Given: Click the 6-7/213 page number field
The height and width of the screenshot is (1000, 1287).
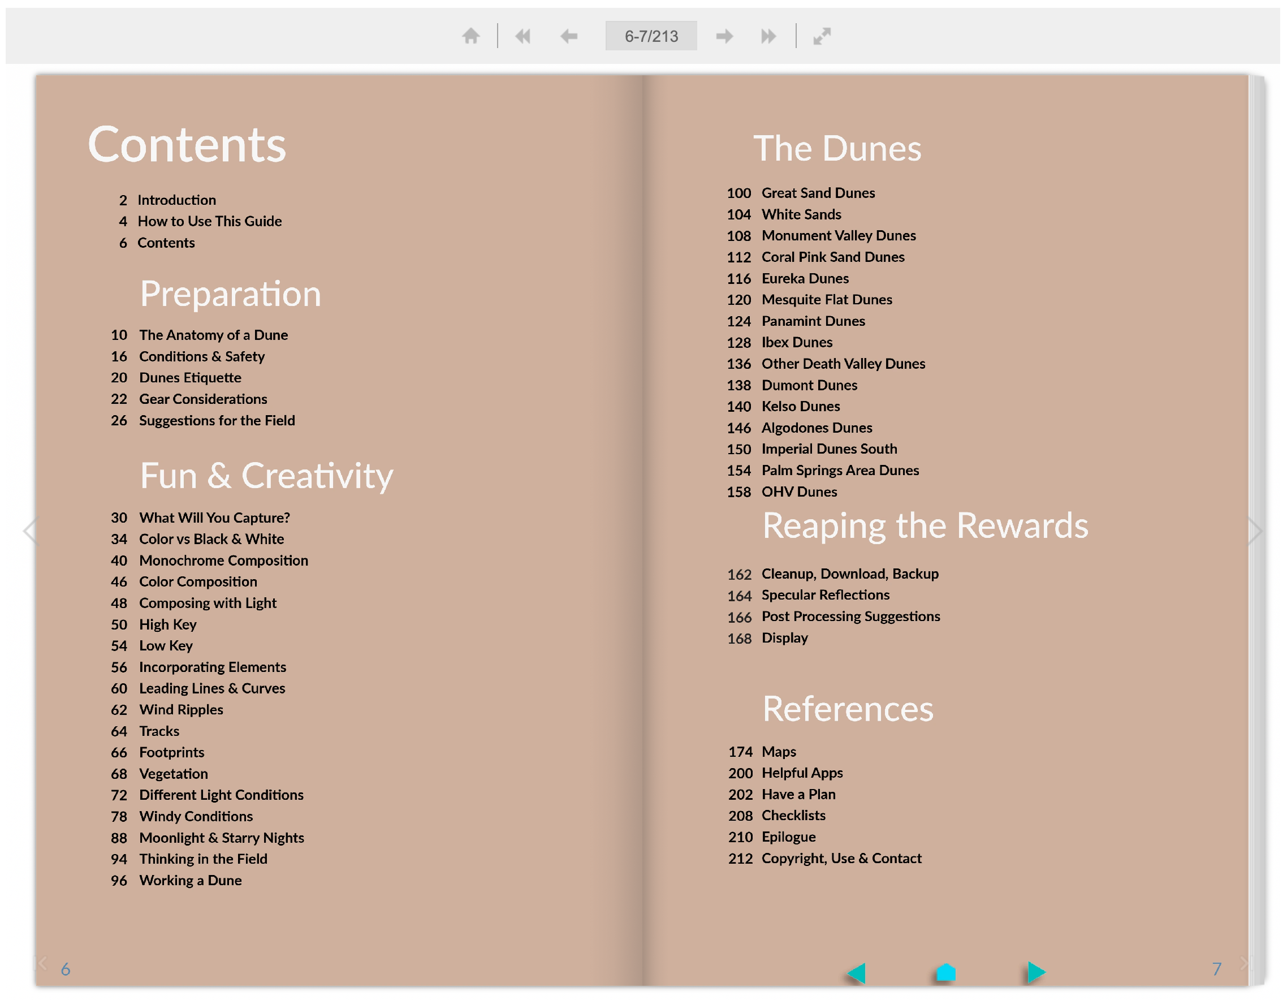Looking at the screenshot, I should 651,36.
